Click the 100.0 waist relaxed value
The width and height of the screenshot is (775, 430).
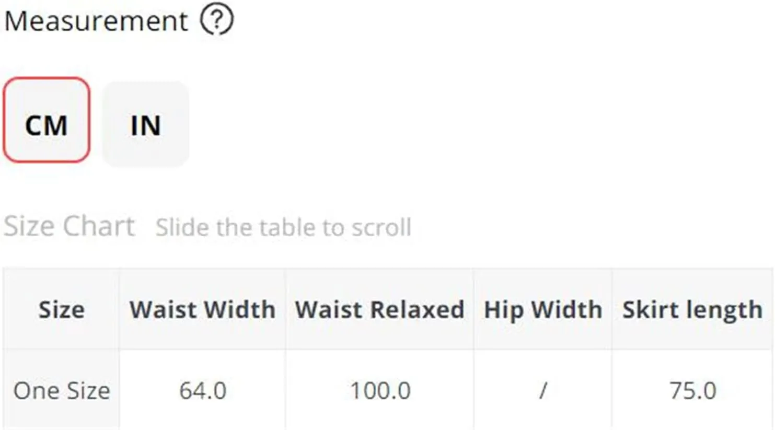pyautogui.click(x=380, y=390)
